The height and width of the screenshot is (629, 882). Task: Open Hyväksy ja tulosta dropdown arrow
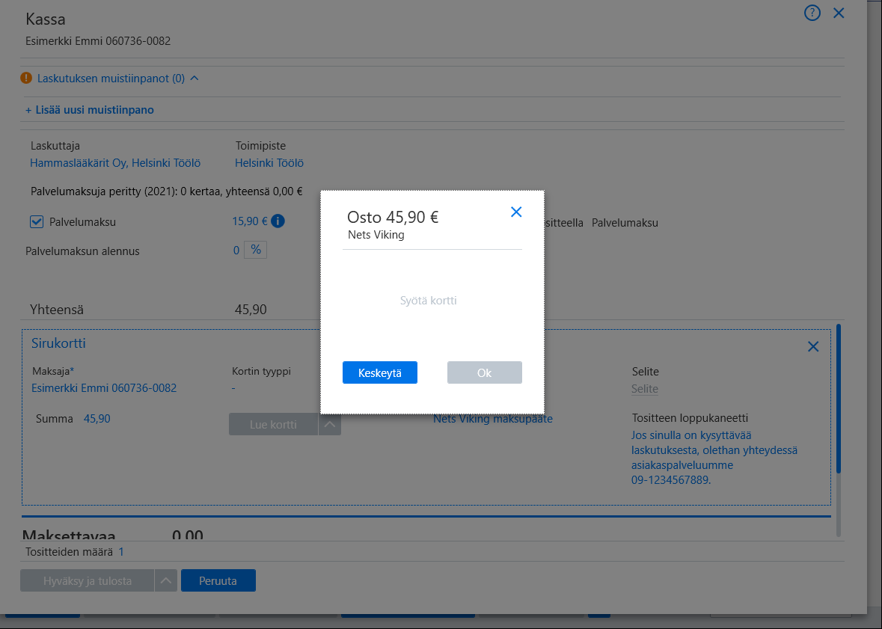point(166,580)
